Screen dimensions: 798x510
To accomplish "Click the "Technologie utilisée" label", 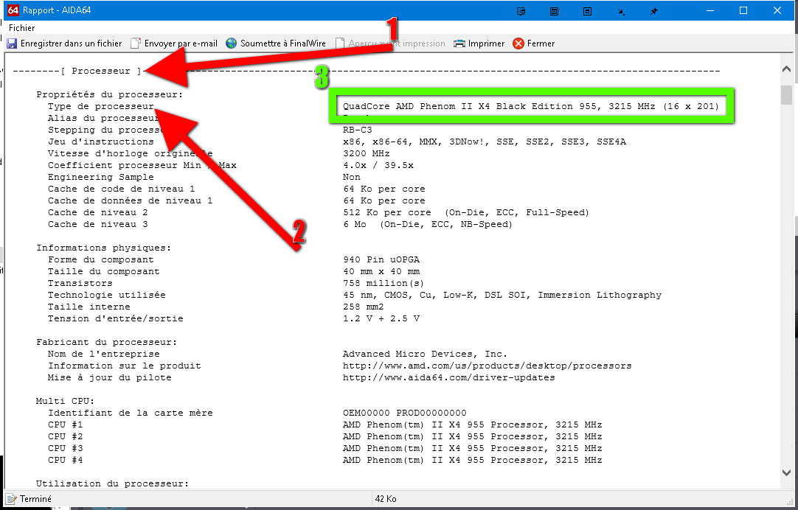I will tap(106, 295).
